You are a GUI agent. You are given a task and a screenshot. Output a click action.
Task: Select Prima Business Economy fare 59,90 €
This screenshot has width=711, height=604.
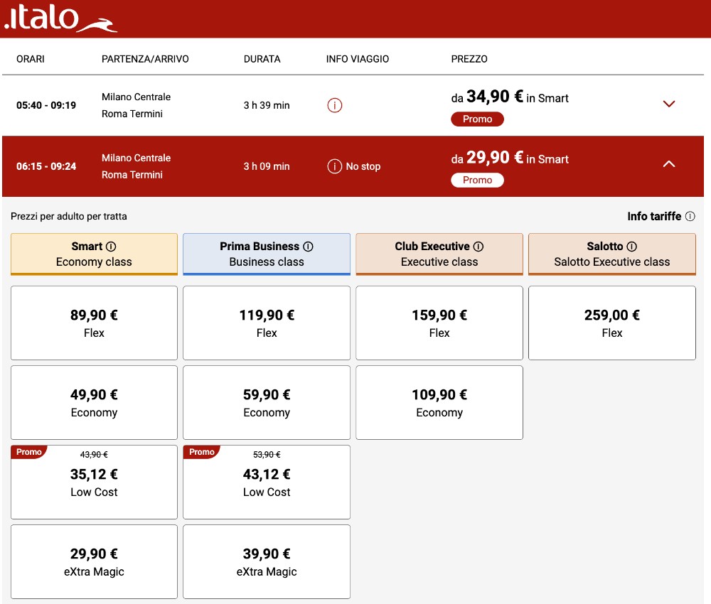click(267, 402)
